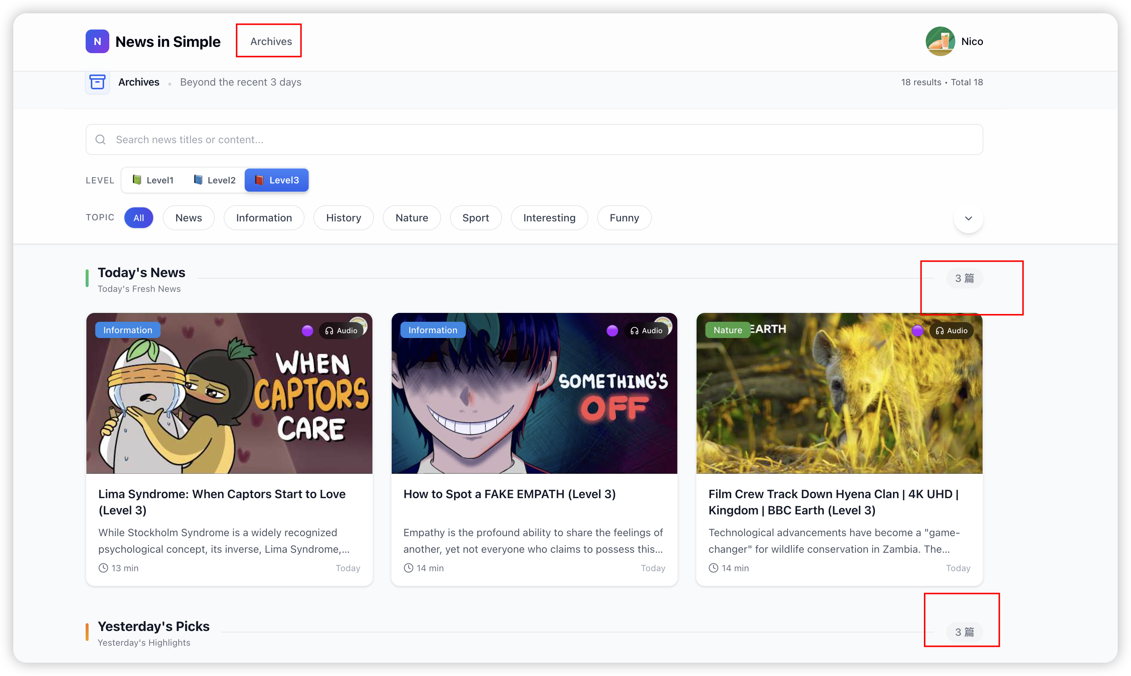Expand the topic filter chevron
Image resolution: width=1131 pixels, height=676 pixels.
(x=968, y=218)
